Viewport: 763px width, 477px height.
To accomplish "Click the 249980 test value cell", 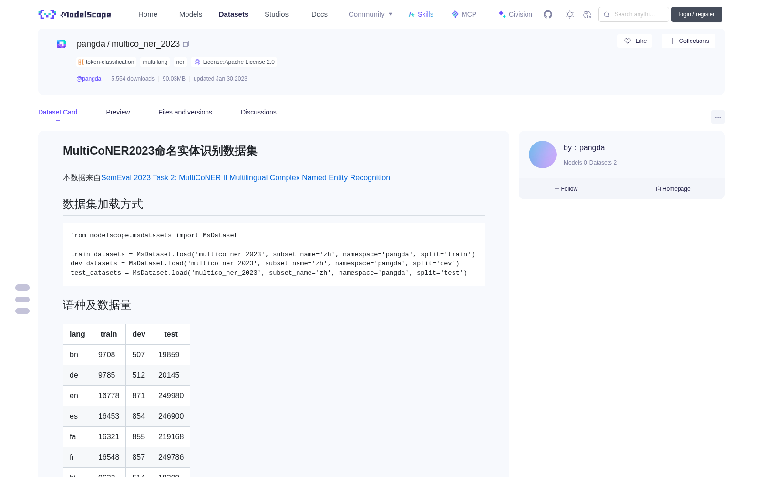I will coord(171,396).
